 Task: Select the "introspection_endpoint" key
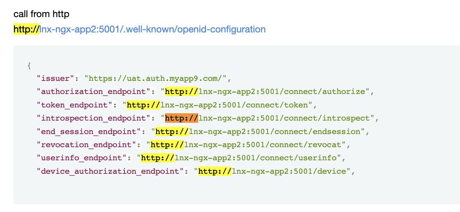[93, 118]
